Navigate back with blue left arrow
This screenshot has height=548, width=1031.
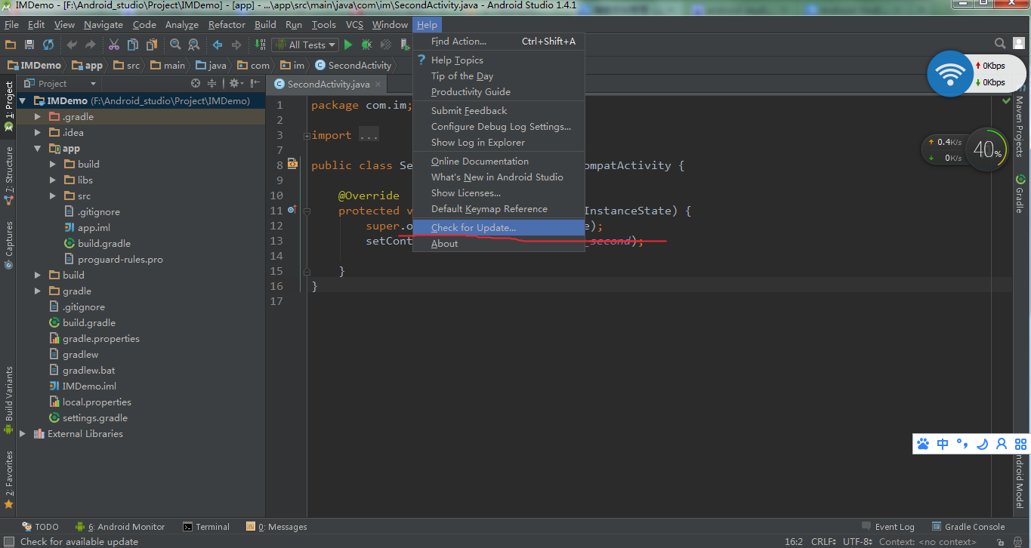[x=218, y=45]
